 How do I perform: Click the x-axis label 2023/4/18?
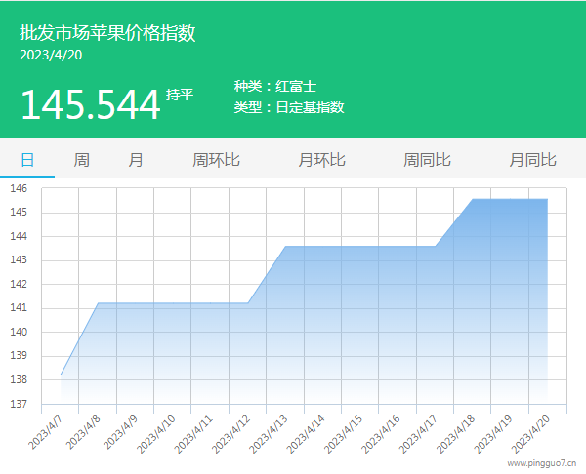tap(455, 434)
